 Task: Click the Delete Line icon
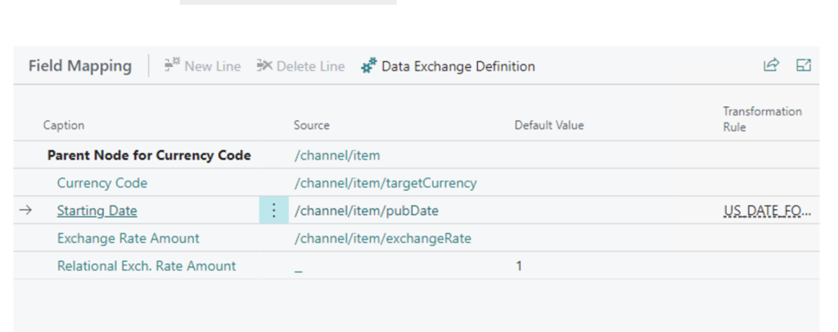(x=264, y=66)
